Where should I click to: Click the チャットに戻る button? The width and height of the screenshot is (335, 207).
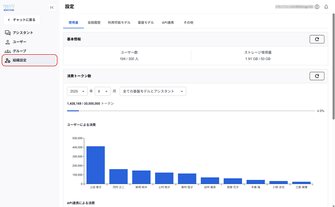click(22, 20)
